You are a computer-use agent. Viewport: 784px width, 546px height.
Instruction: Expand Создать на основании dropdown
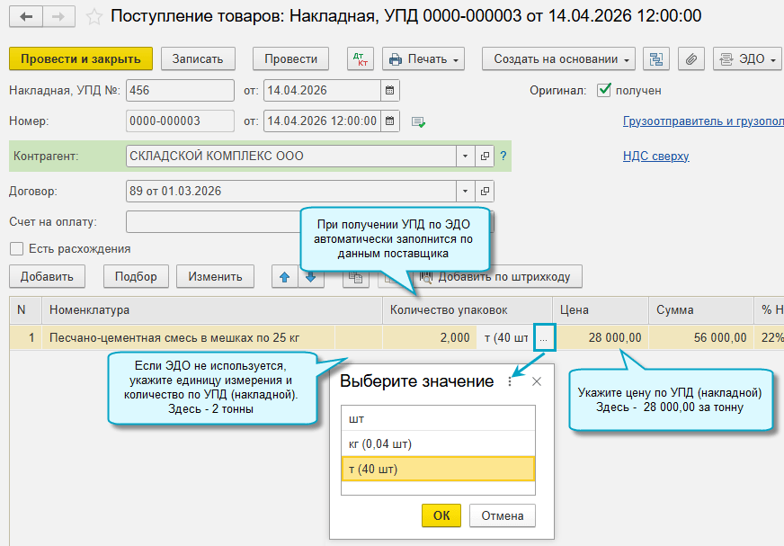point(558,59)
